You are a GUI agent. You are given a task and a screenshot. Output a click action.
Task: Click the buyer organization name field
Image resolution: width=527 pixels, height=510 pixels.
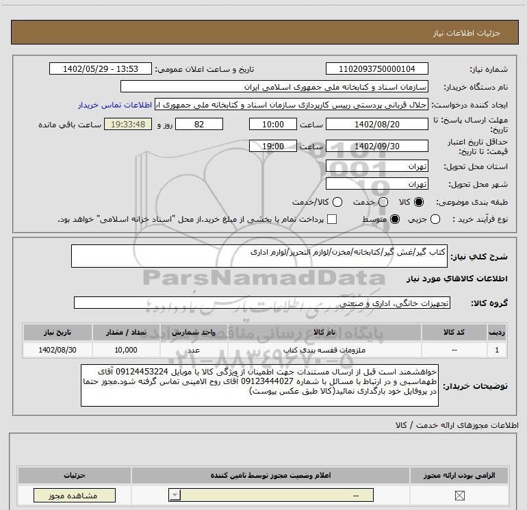[274, 87]
